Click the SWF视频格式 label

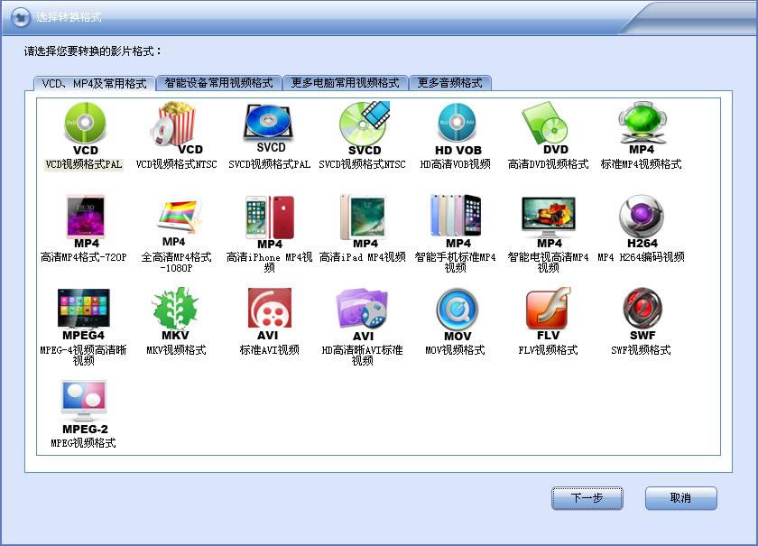(641, 350)
